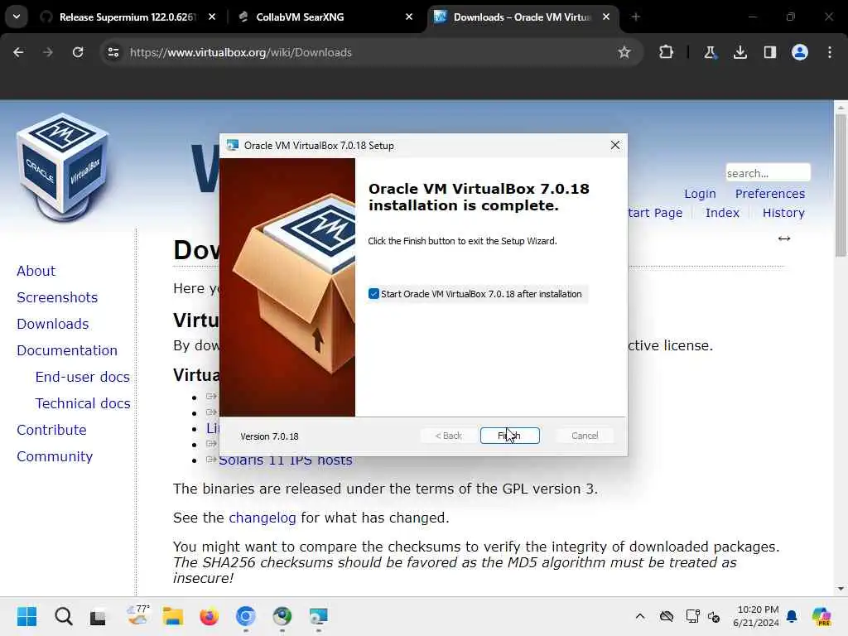This screenshot has width=848, height=636.
Task: Reload the VirtualBox downloads page
Action: point(78,52)
